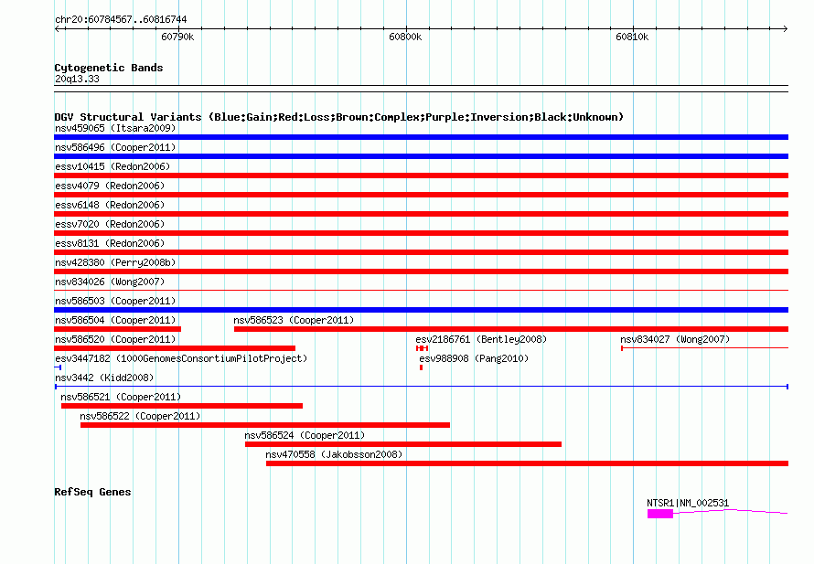
Task: Click the left arrow of the ruler
Action: 58,28
